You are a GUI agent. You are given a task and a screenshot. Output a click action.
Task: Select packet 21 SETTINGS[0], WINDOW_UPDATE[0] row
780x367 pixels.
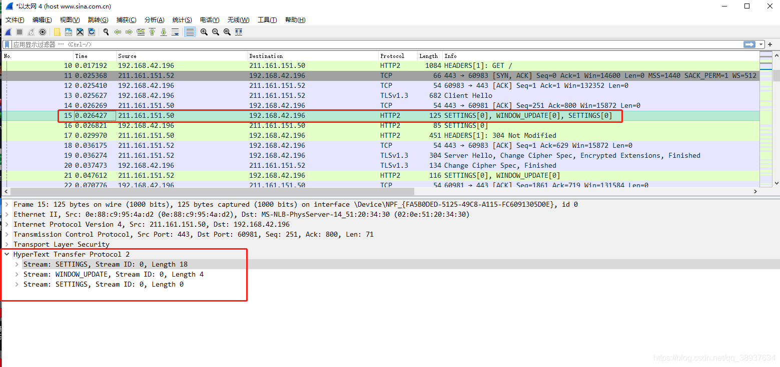coord(380,175)
